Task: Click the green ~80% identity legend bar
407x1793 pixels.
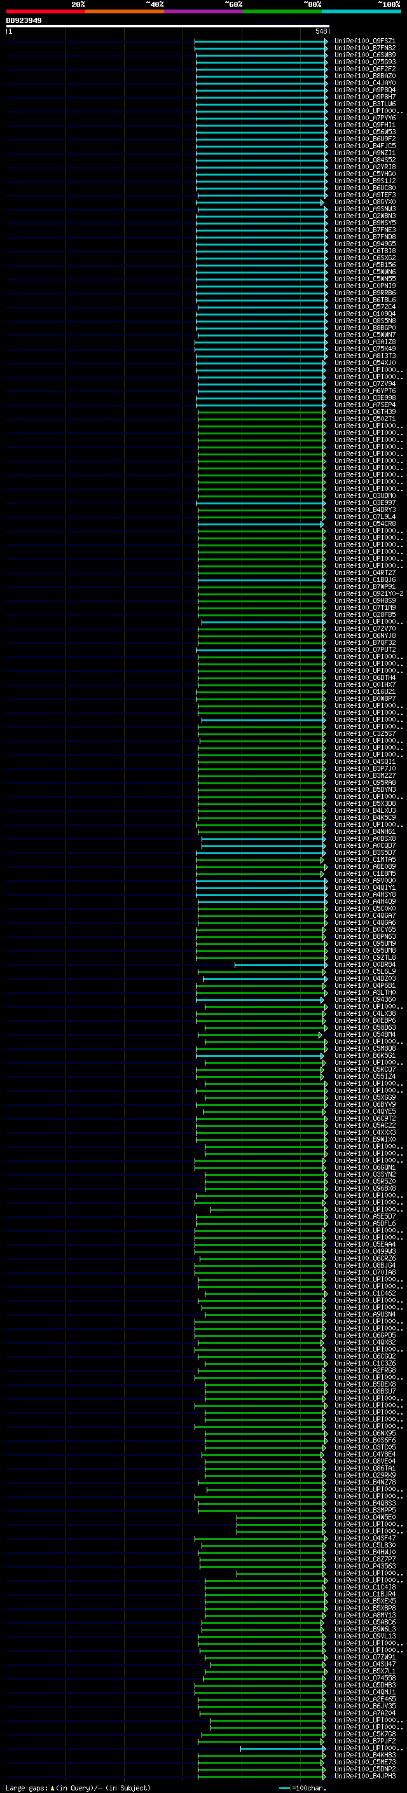Action: click(282, 11)
